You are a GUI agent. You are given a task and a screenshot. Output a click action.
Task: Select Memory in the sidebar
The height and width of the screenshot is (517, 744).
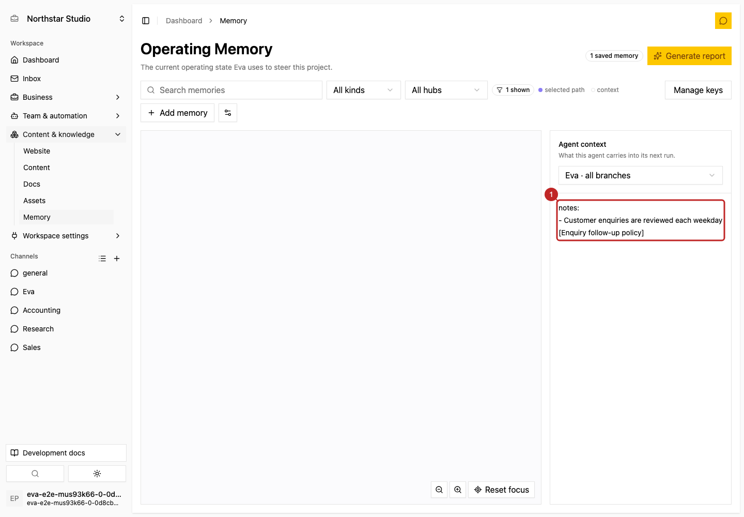(66, 217)
